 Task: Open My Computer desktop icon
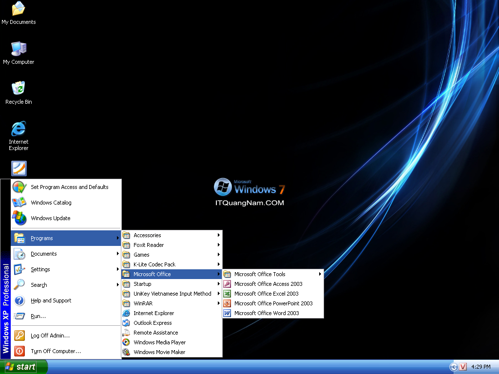pyautogui.click(x=19, y=53)
